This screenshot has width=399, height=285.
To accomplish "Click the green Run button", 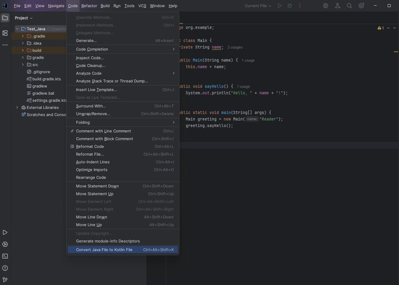I will point(280,6).
